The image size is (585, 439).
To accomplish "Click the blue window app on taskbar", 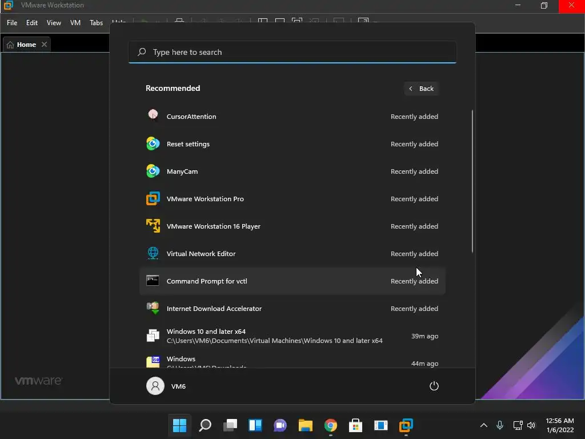I will coord(381,425).
